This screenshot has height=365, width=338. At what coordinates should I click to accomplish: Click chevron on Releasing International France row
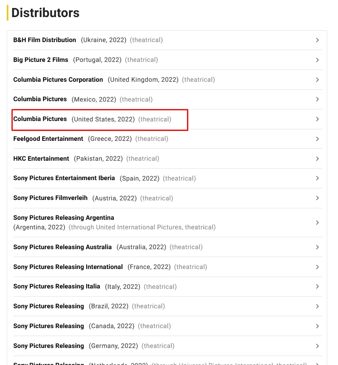point(317,267)
